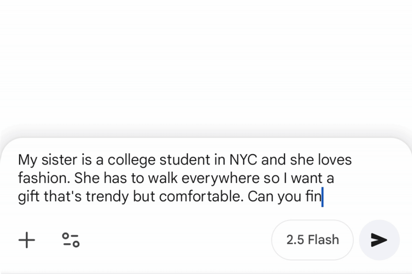This screenshot has width=412, height=274.
Task: Place cursor at end of typed text "fin"
Action: click(322, 197)
